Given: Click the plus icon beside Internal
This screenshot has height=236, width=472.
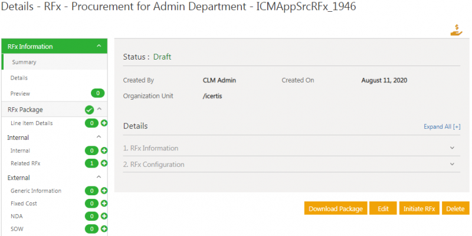Looking at the screenshot, I should point(104,151).
